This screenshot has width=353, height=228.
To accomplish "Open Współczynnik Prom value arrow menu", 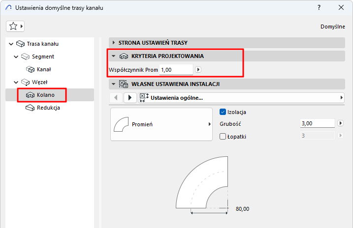I will tap(198, 70).
